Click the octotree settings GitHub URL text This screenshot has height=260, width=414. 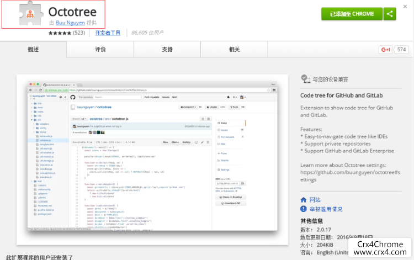point(350,176)
